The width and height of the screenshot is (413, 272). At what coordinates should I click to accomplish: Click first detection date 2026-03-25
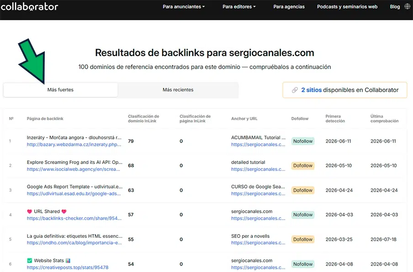click(x=339, y=239)
